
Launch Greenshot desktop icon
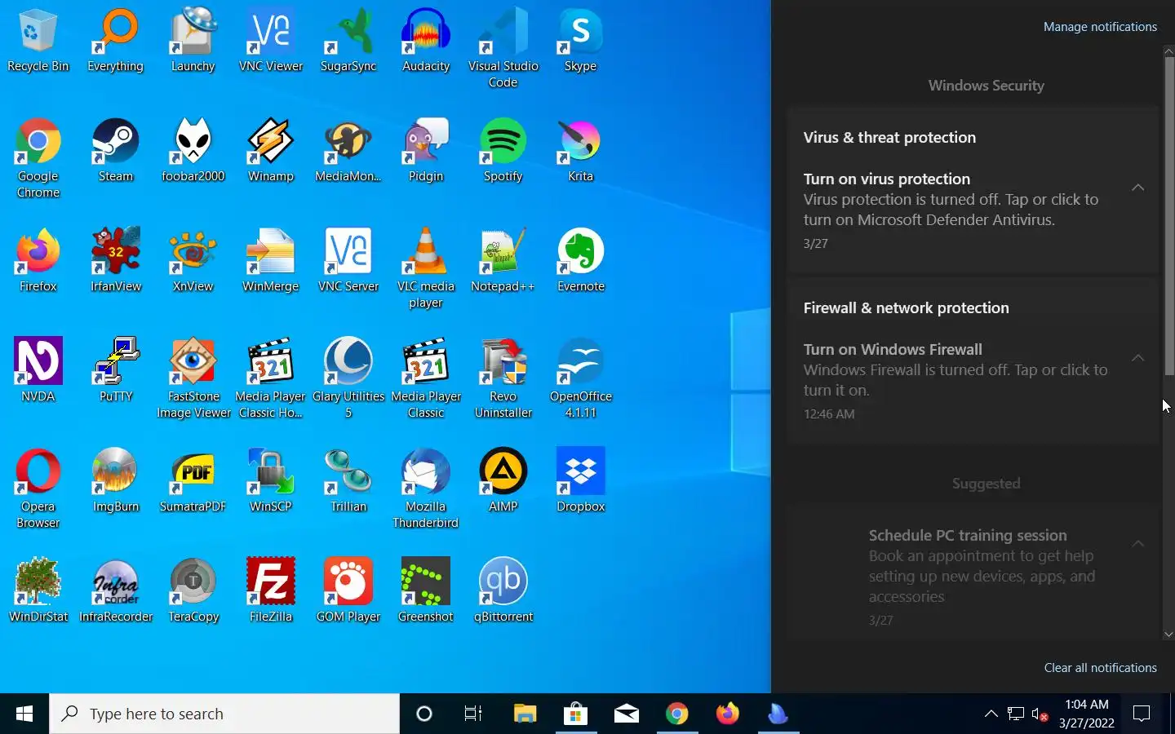(425, 591)
